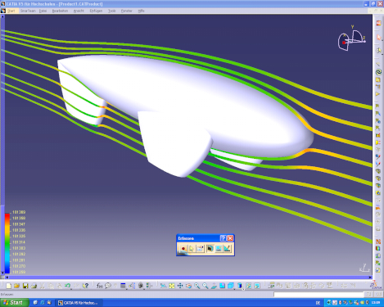Toggle the picture album icon in Erfassen

(219, 249)
